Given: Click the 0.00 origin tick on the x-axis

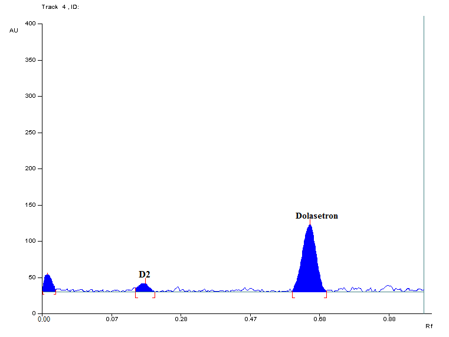Looking at the screenshot, I should pyautogui.click(x=44, y=320).
